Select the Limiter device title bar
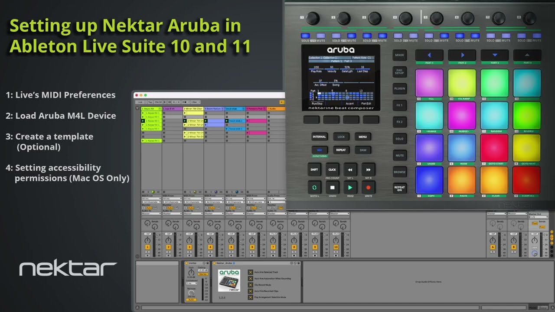Viewport: 555px width, 312px height. point(196,263)
